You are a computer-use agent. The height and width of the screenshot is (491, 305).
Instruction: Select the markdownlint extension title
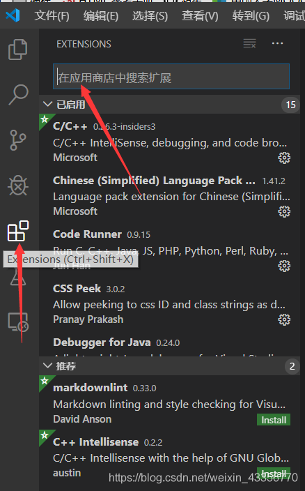pyautogui.click(x=91, y=388)
